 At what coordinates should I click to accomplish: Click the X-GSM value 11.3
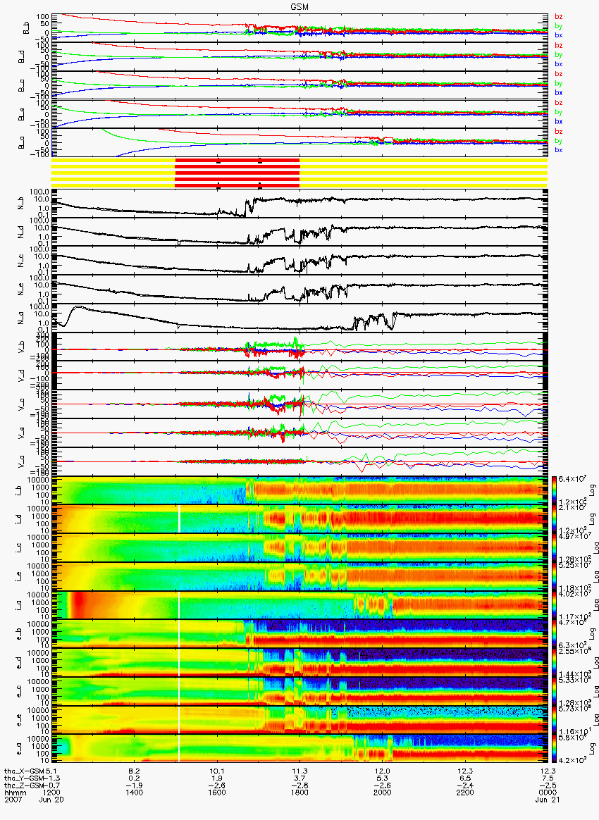point(299,771)
